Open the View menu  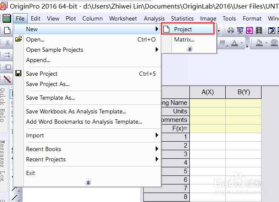point(53,18)
